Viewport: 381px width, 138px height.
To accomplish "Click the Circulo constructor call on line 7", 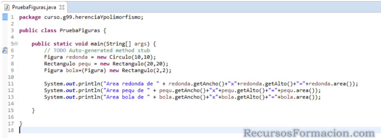I will click(132, 57).
